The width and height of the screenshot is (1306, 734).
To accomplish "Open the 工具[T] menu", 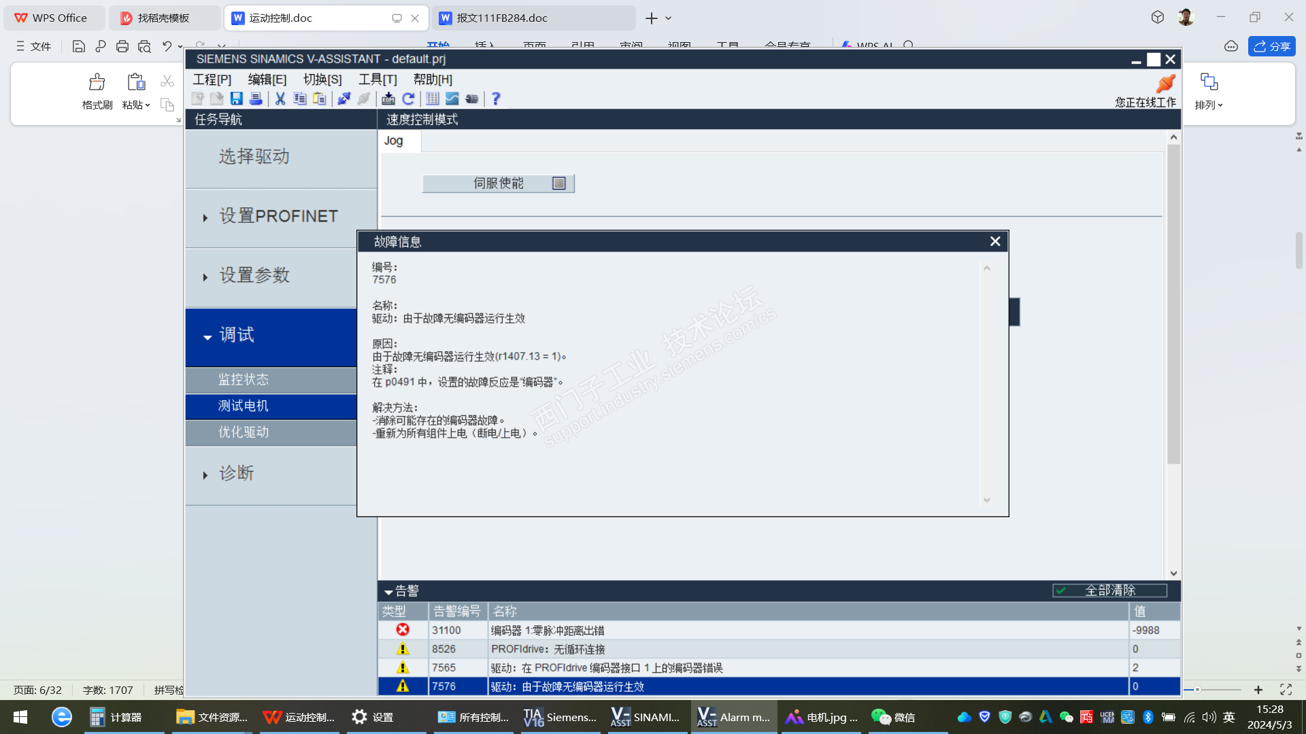I will pos(378,80).
